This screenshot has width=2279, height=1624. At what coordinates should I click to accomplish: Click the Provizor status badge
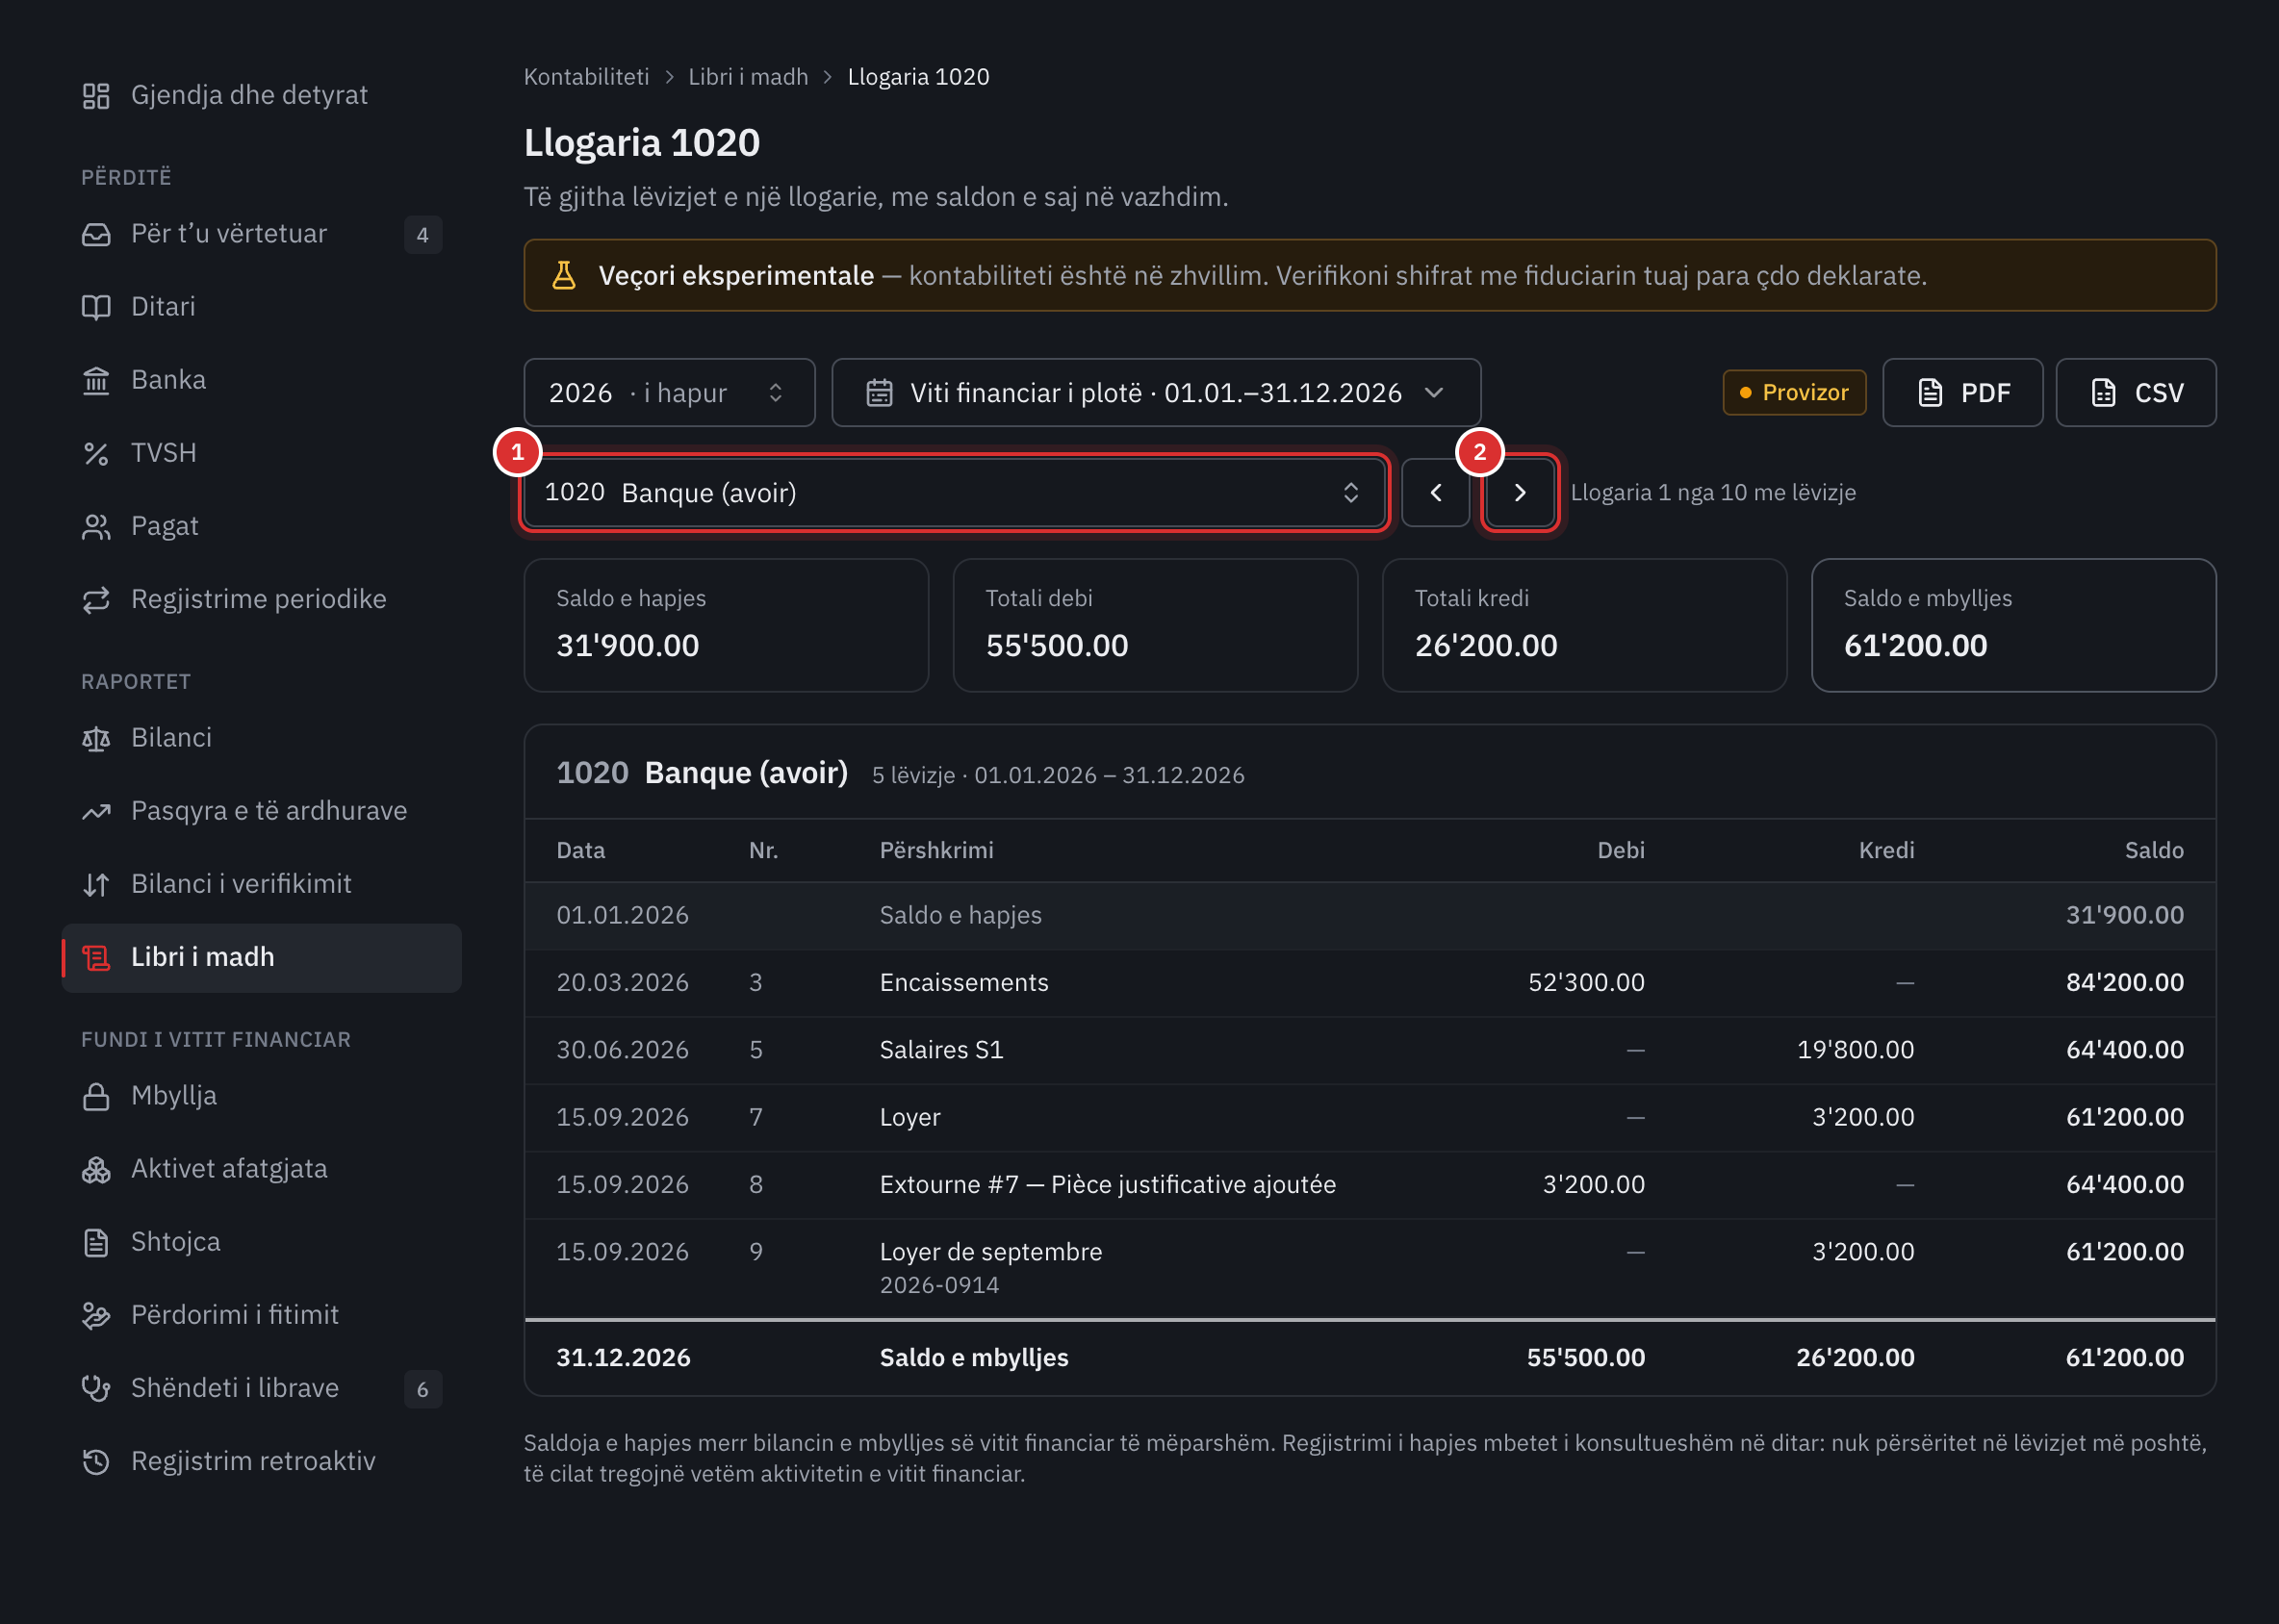(1794, 393)
